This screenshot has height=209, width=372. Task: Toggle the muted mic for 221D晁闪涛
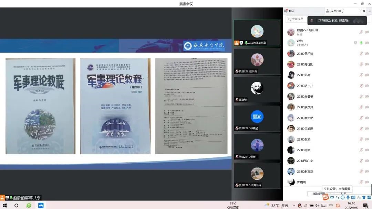[x=361, y=54]
